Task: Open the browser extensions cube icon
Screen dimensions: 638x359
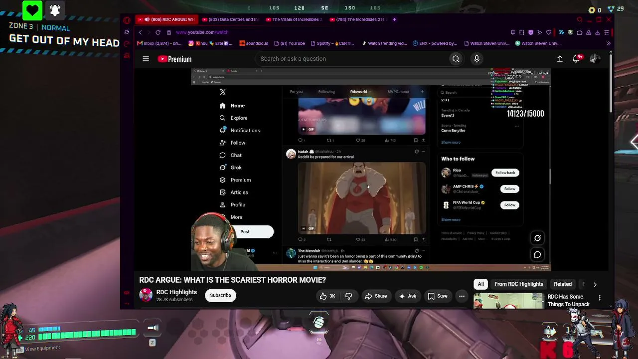Action: 579,32
